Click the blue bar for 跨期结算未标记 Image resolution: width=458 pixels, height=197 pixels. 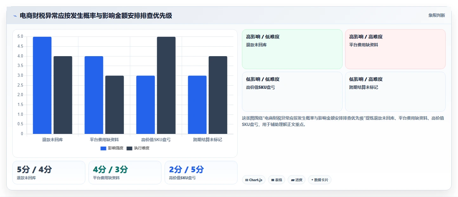click(x=197, y=105)
